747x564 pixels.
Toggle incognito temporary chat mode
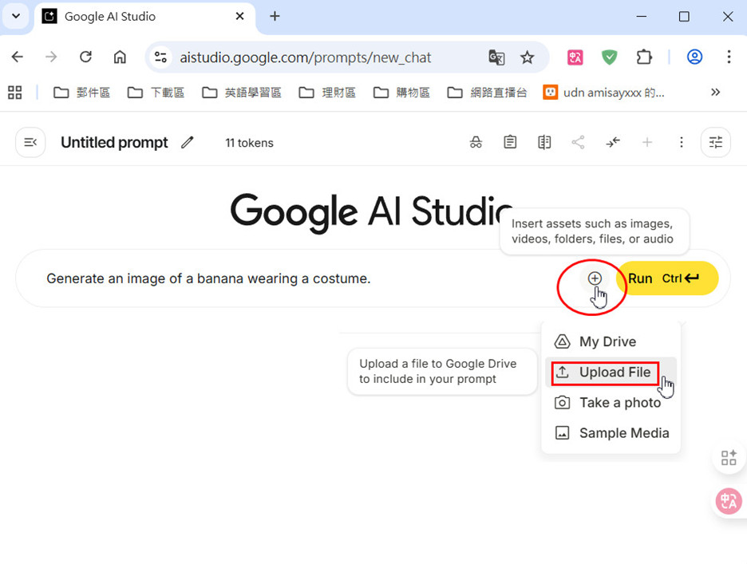click(x=476, y=142)
